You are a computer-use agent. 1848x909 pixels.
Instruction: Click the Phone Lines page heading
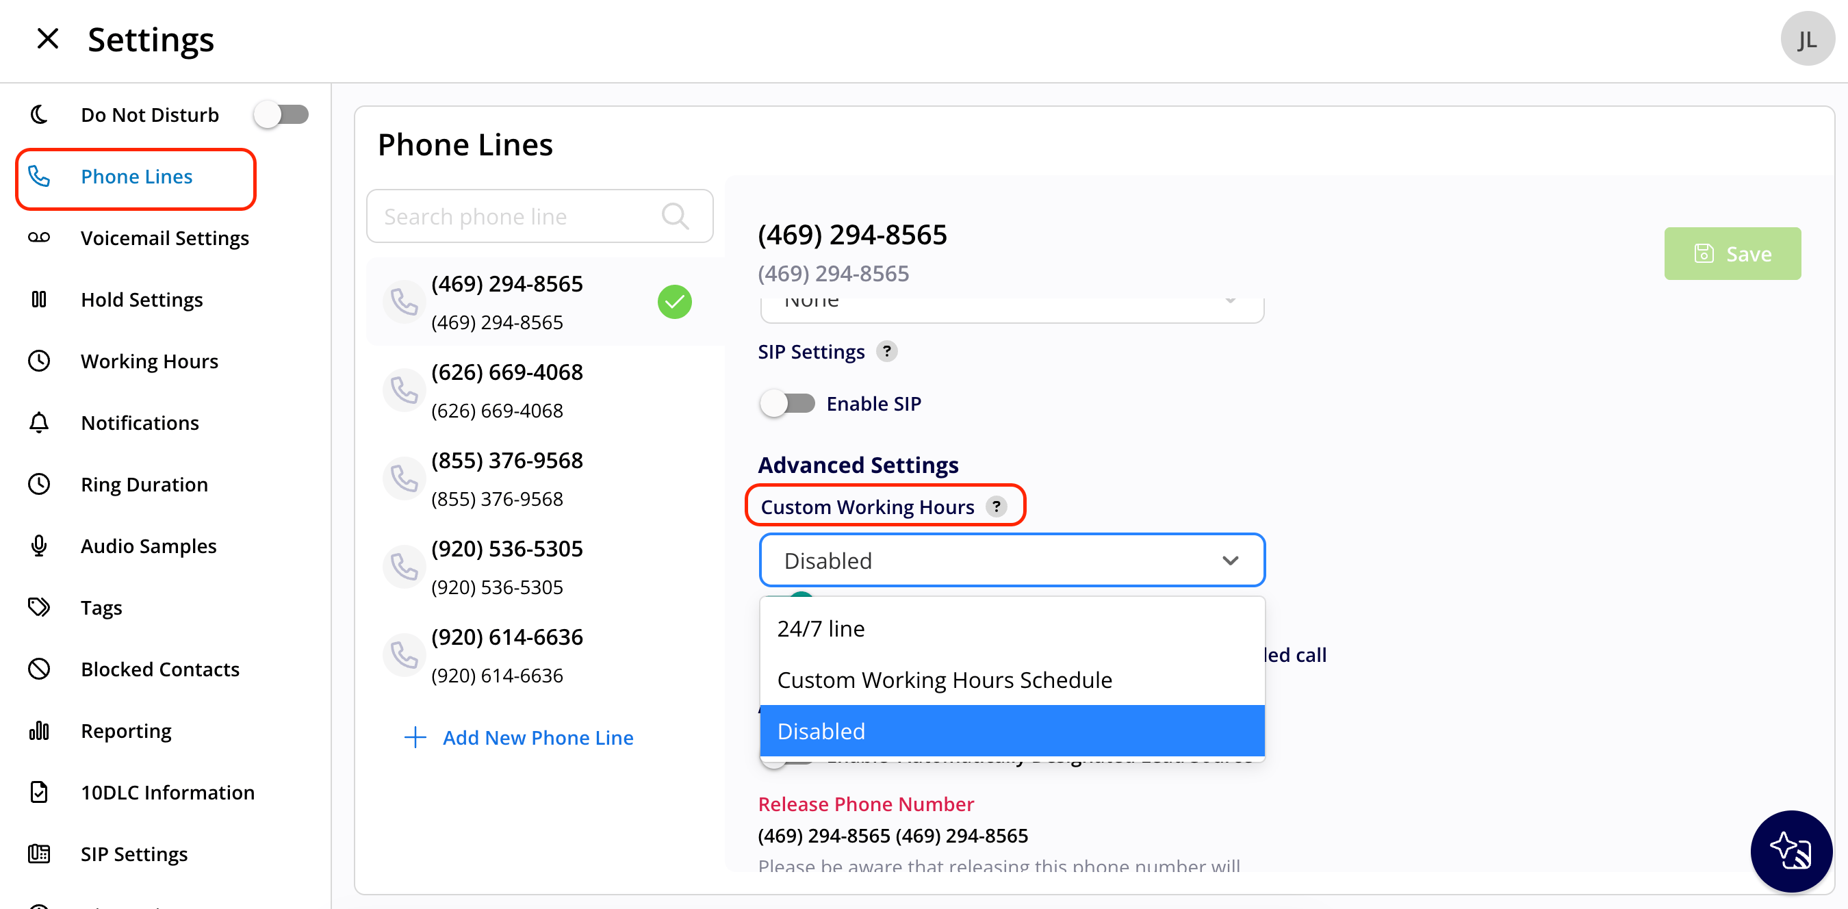click(465, 146)
